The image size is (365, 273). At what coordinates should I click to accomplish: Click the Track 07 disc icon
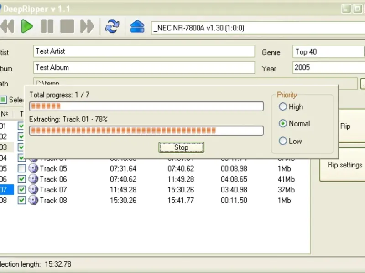coord(33,190)
